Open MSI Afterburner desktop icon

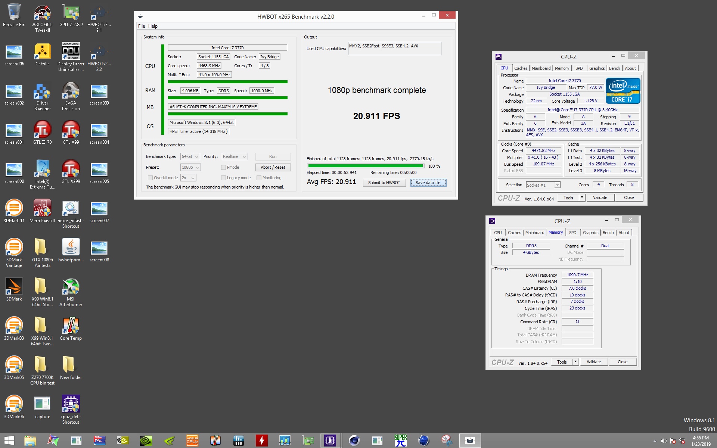[x=71, y=292]
